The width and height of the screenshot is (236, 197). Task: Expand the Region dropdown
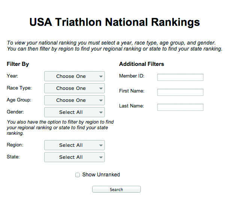pos(74,145)
